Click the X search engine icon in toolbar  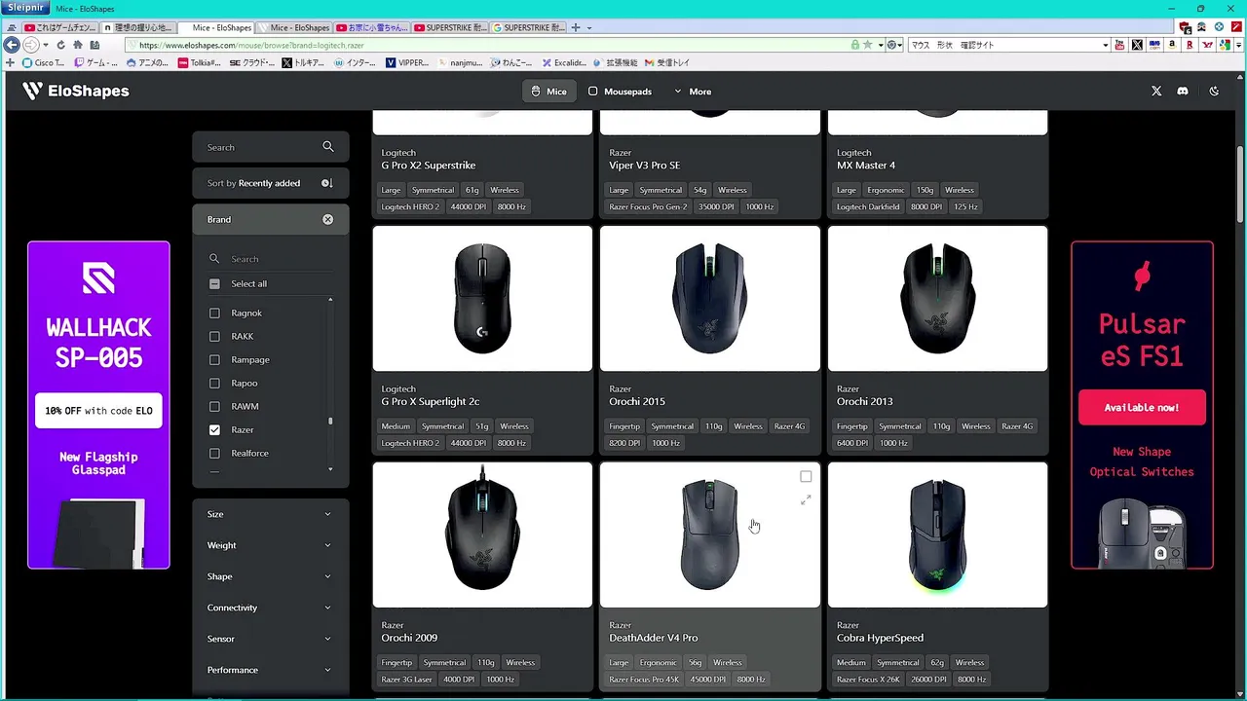[1137, 45]
